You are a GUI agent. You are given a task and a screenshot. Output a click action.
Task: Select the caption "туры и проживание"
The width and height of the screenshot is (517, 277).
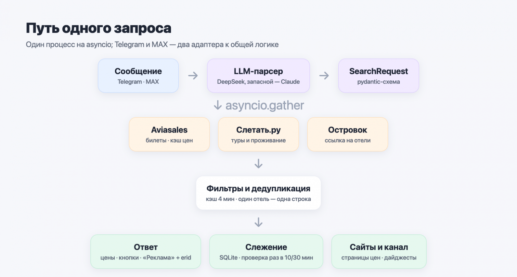click(x=258, y=140)
